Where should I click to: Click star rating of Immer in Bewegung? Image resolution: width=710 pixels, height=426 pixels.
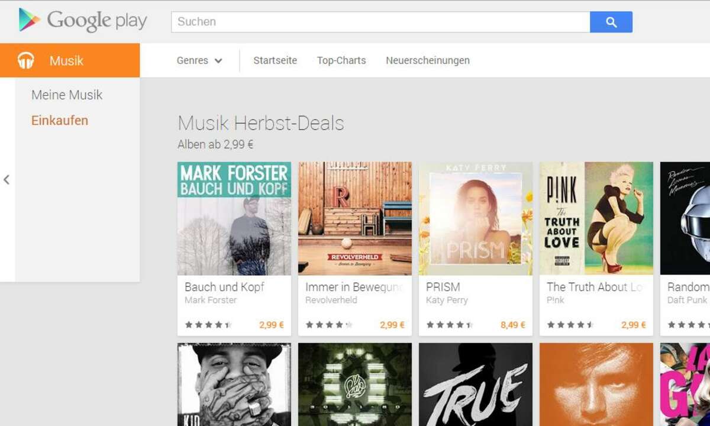pyautogui.click(x=329, y=325)
